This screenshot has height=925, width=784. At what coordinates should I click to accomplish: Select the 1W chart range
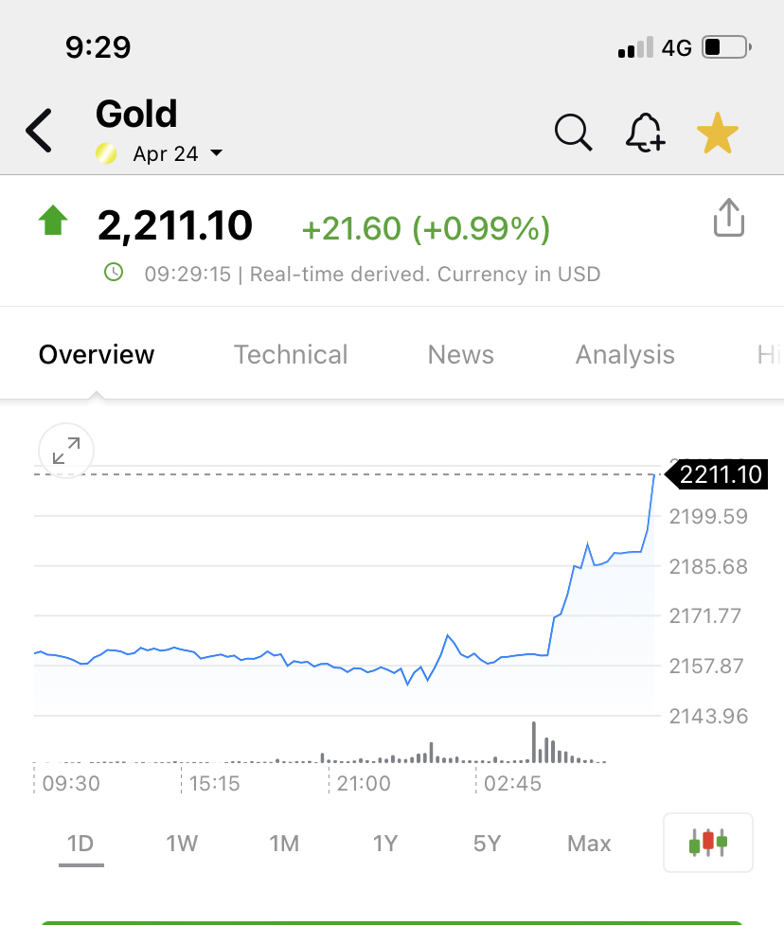(182, 844)
